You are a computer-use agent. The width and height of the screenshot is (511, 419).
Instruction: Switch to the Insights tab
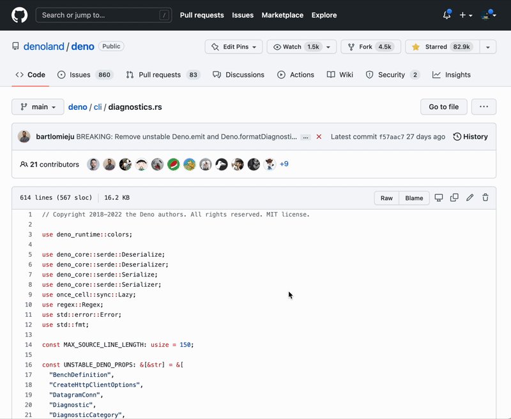pyautogui.click(x=452, y=75)
